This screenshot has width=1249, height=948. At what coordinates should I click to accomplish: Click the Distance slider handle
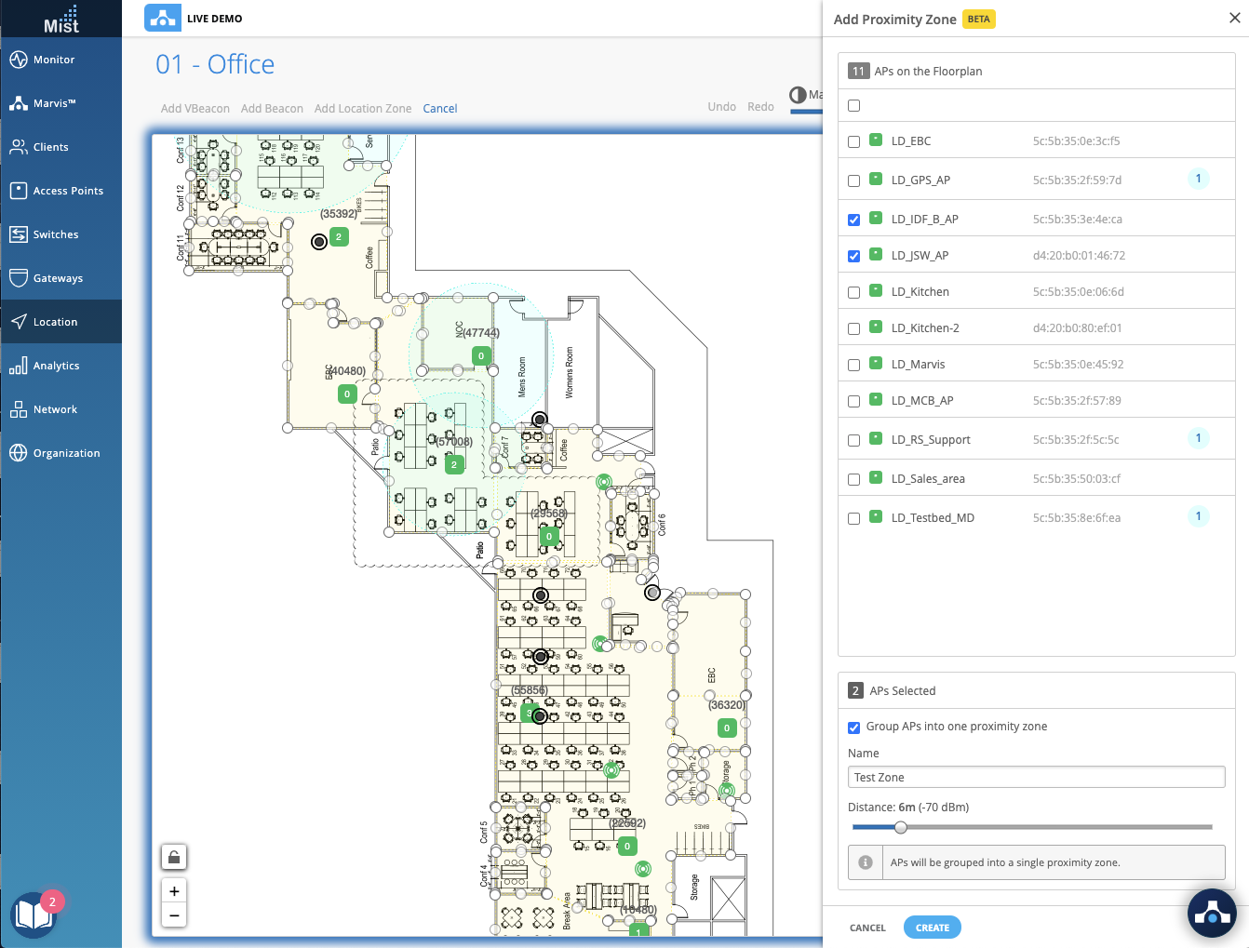(900, 827)
